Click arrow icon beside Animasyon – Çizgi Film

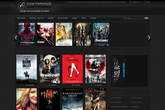tap(111, 107)
